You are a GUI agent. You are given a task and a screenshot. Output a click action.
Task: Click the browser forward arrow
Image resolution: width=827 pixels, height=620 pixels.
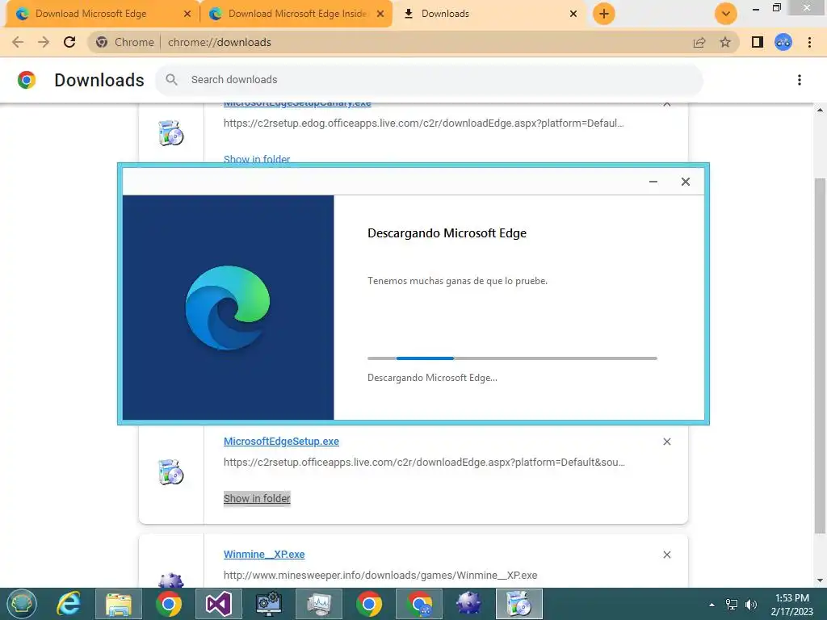(44, 42)
